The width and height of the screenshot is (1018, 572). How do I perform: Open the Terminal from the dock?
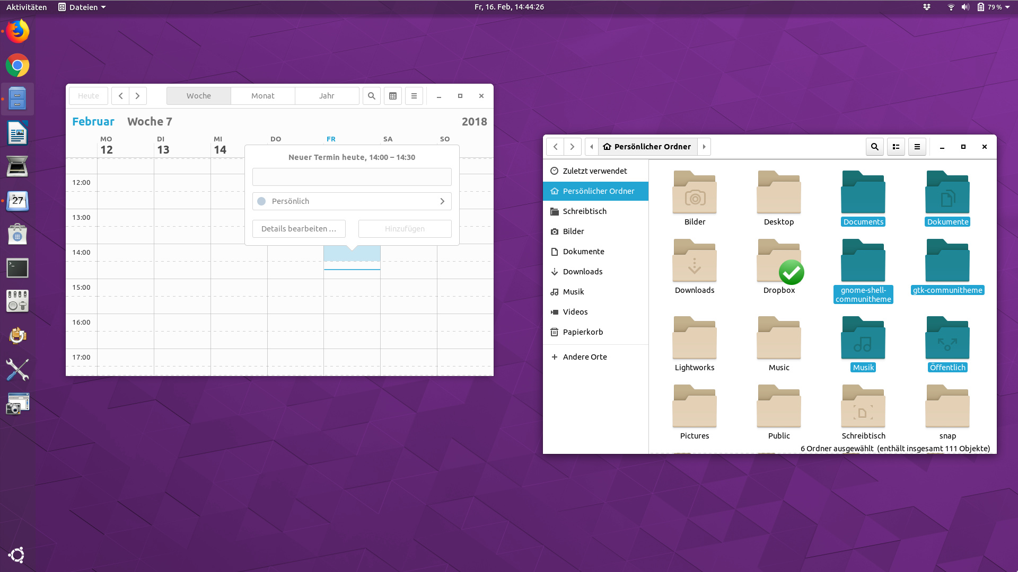17,268
